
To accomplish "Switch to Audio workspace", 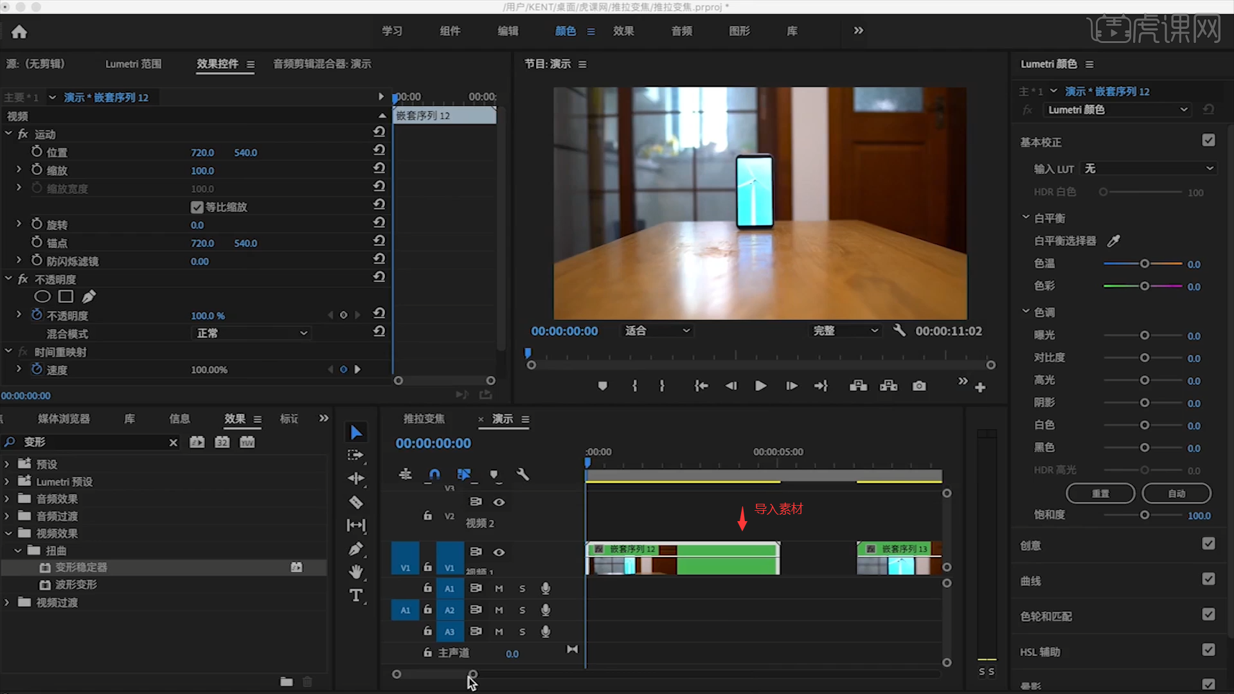I will click(x=681, y=31).
